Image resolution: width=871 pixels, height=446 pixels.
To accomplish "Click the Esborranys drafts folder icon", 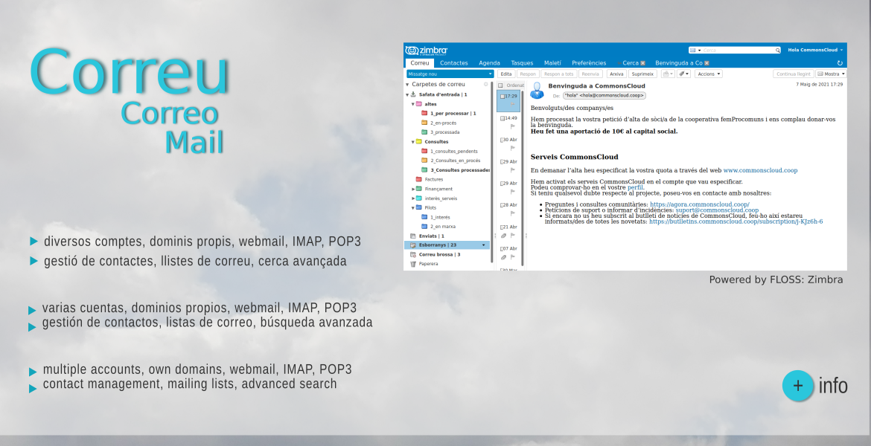I will [412, 245].
